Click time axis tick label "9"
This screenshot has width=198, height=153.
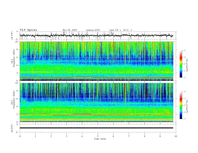160,136
